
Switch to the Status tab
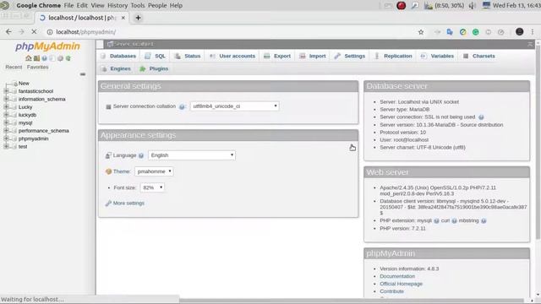pos(188,56)
